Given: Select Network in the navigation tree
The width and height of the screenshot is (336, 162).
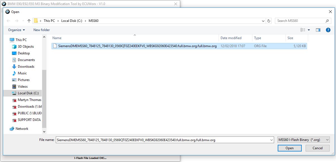Looking at the screenshot, I should [x=22, y=129].
